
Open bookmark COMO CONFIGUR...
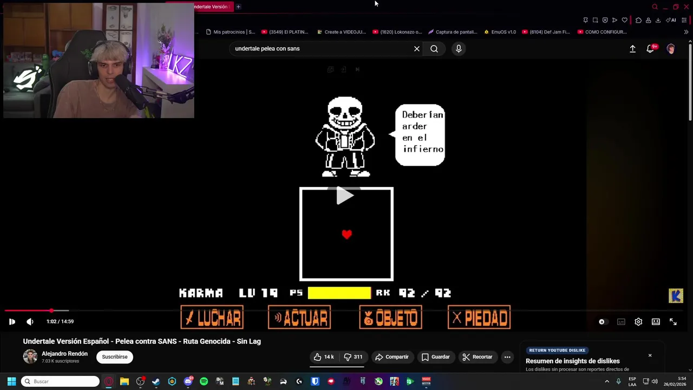[603, 32]
